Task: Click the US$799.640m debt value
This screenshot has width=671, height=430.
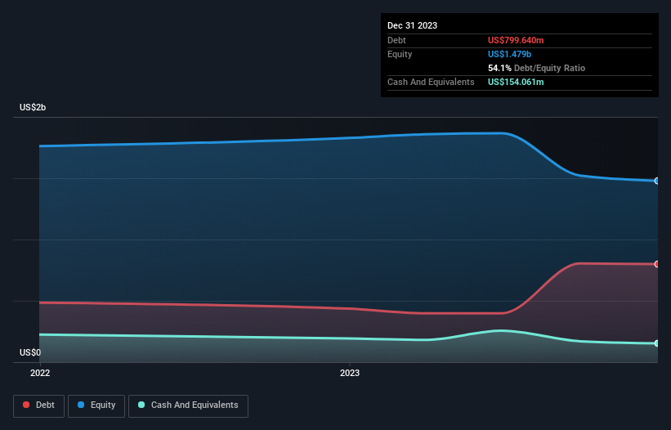Action: point(516,40)
